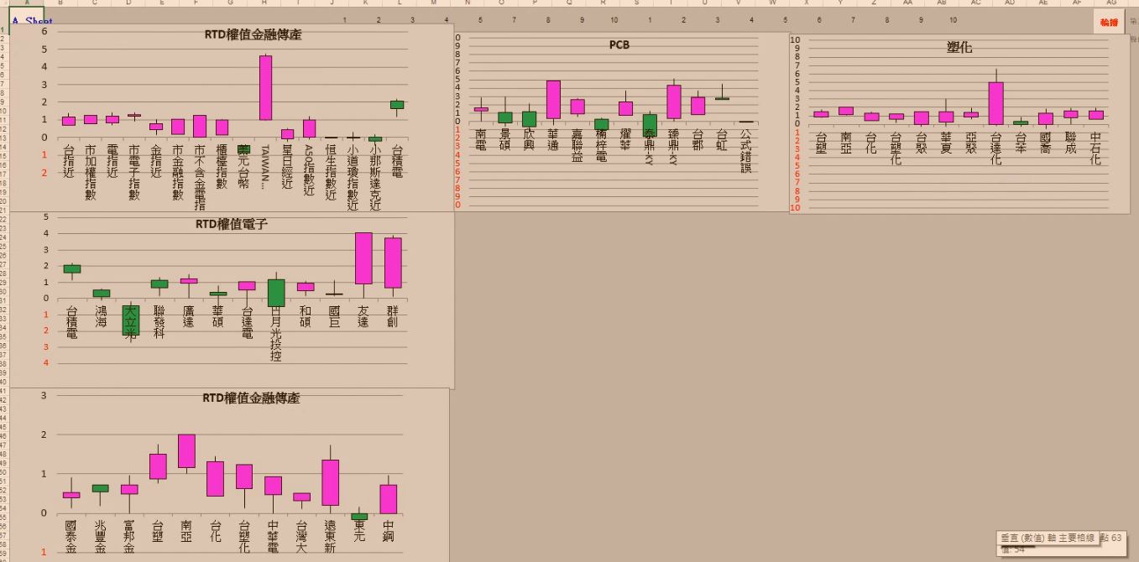Click the 燿華 candlestick bar
The image size is (1139, 562).
(x=625, y=108)
